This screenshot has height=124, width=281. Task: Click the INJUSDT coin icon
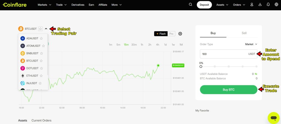coord(23,83)
